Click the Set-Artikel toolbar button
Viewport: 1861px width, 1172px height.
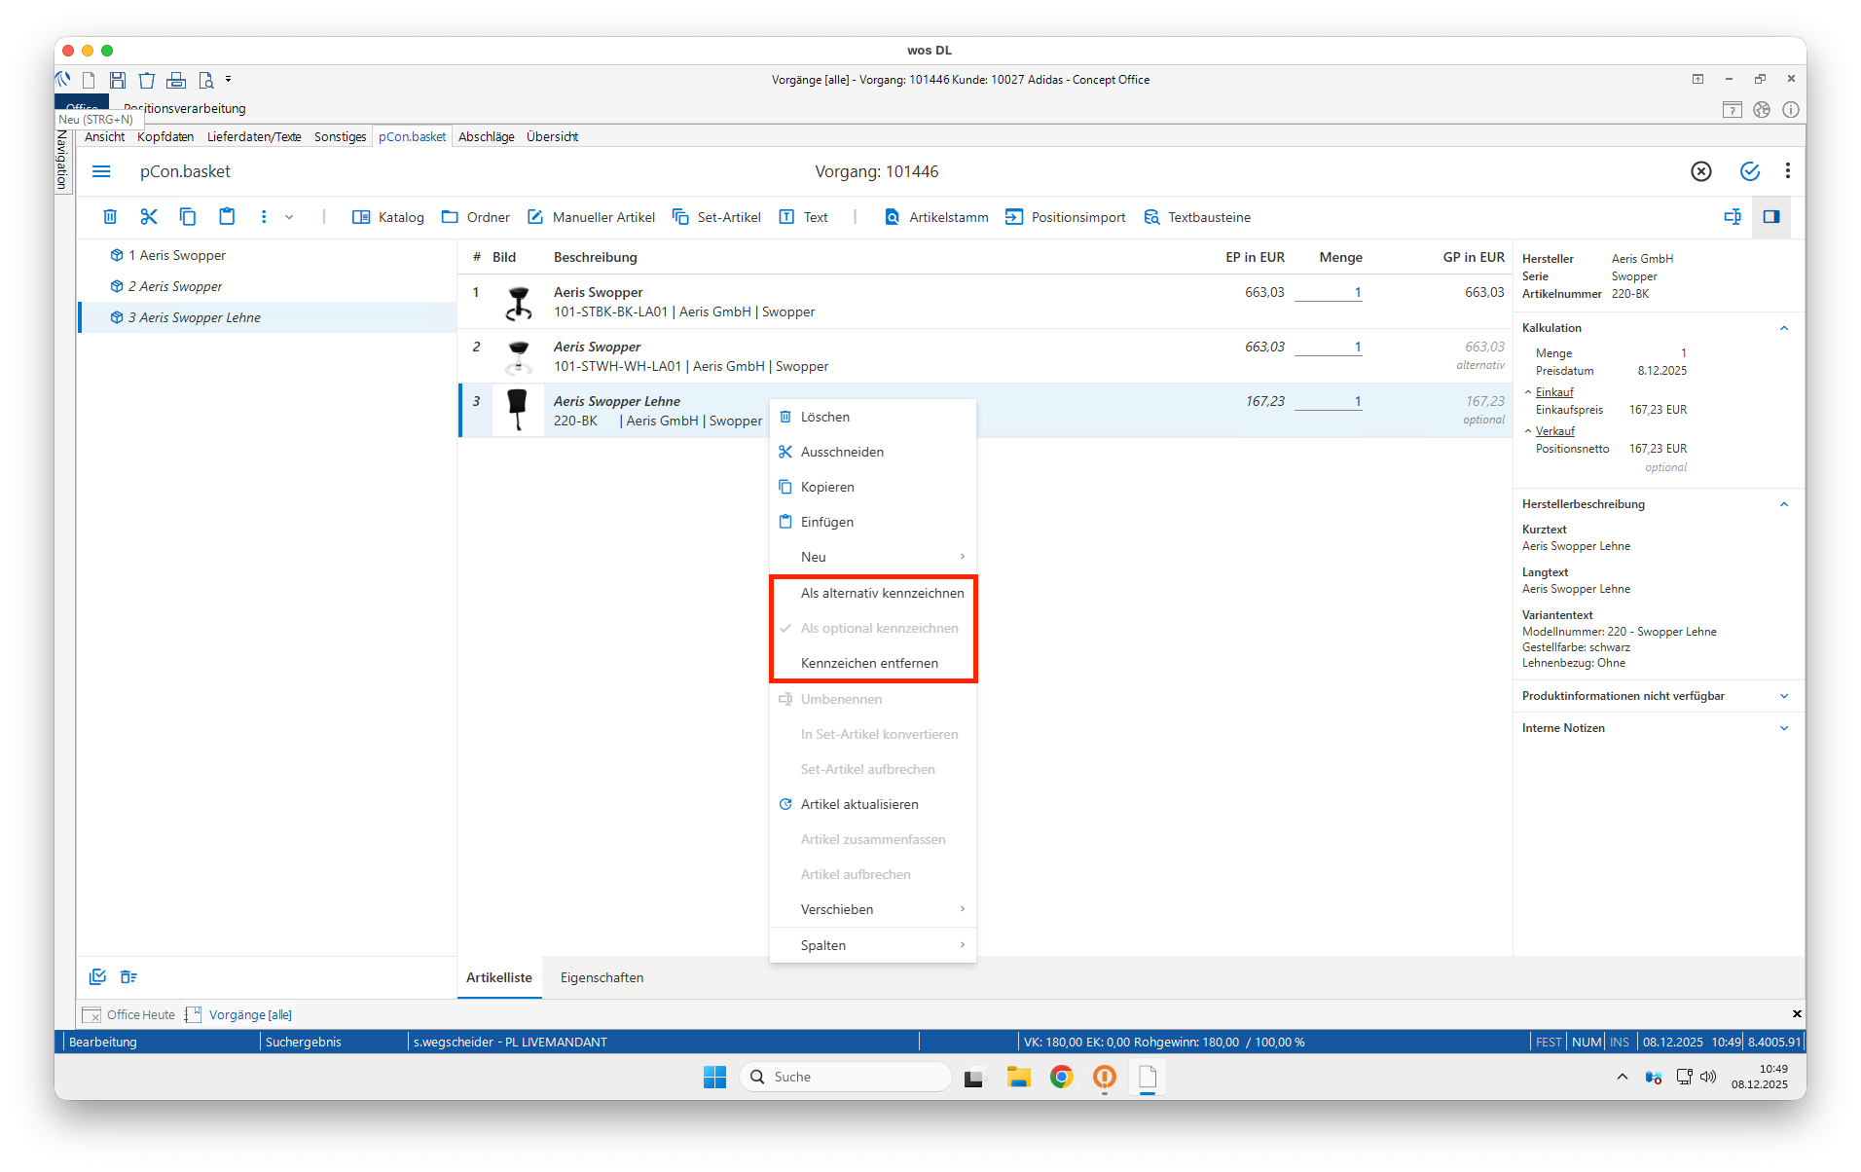click(x=680, y=217)
